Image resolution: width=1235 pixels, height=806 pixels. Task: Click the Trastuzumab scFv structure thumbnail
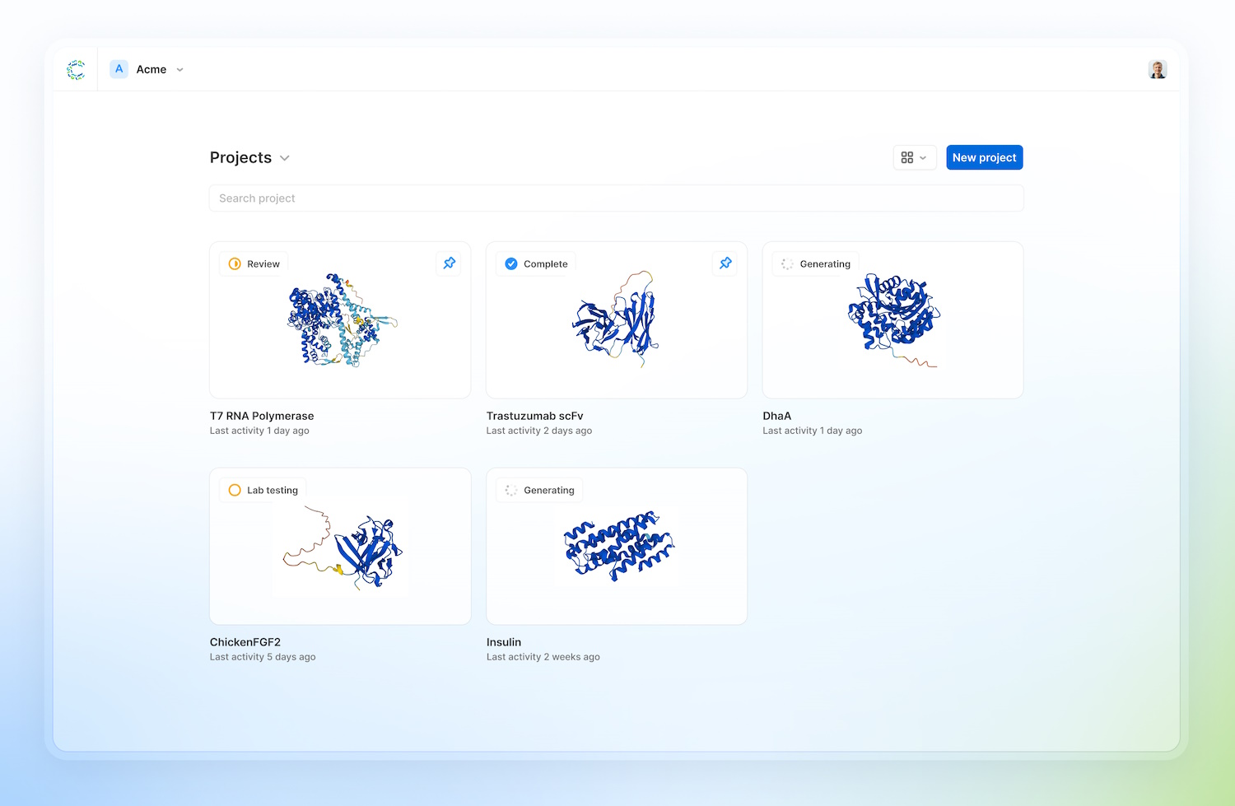tap(616, 321)
